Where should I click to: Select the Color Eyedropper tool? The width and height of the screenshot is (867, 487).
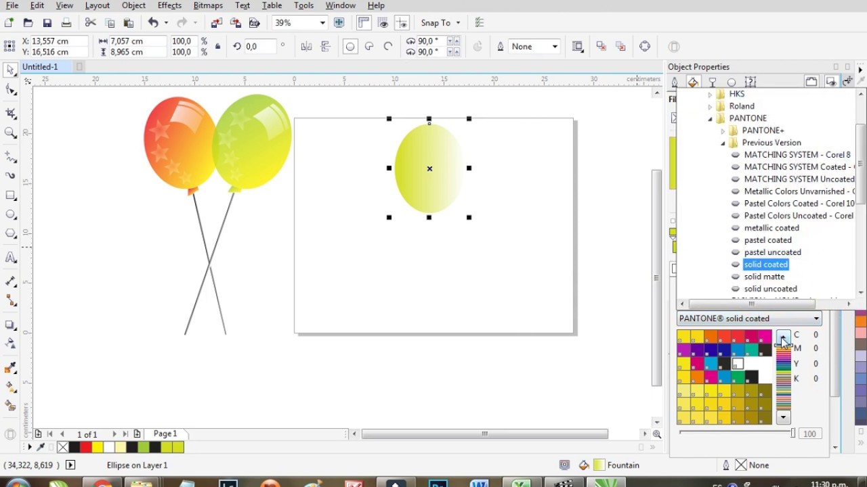click(x=10, y=368)
